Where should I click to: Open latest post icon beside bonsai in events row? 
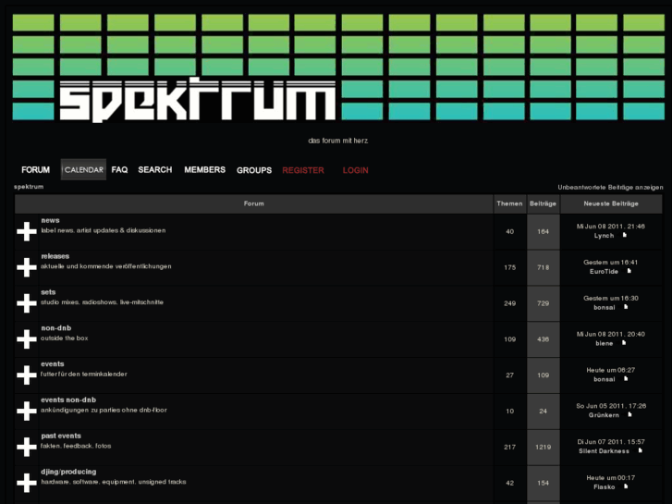click(626, 379)
